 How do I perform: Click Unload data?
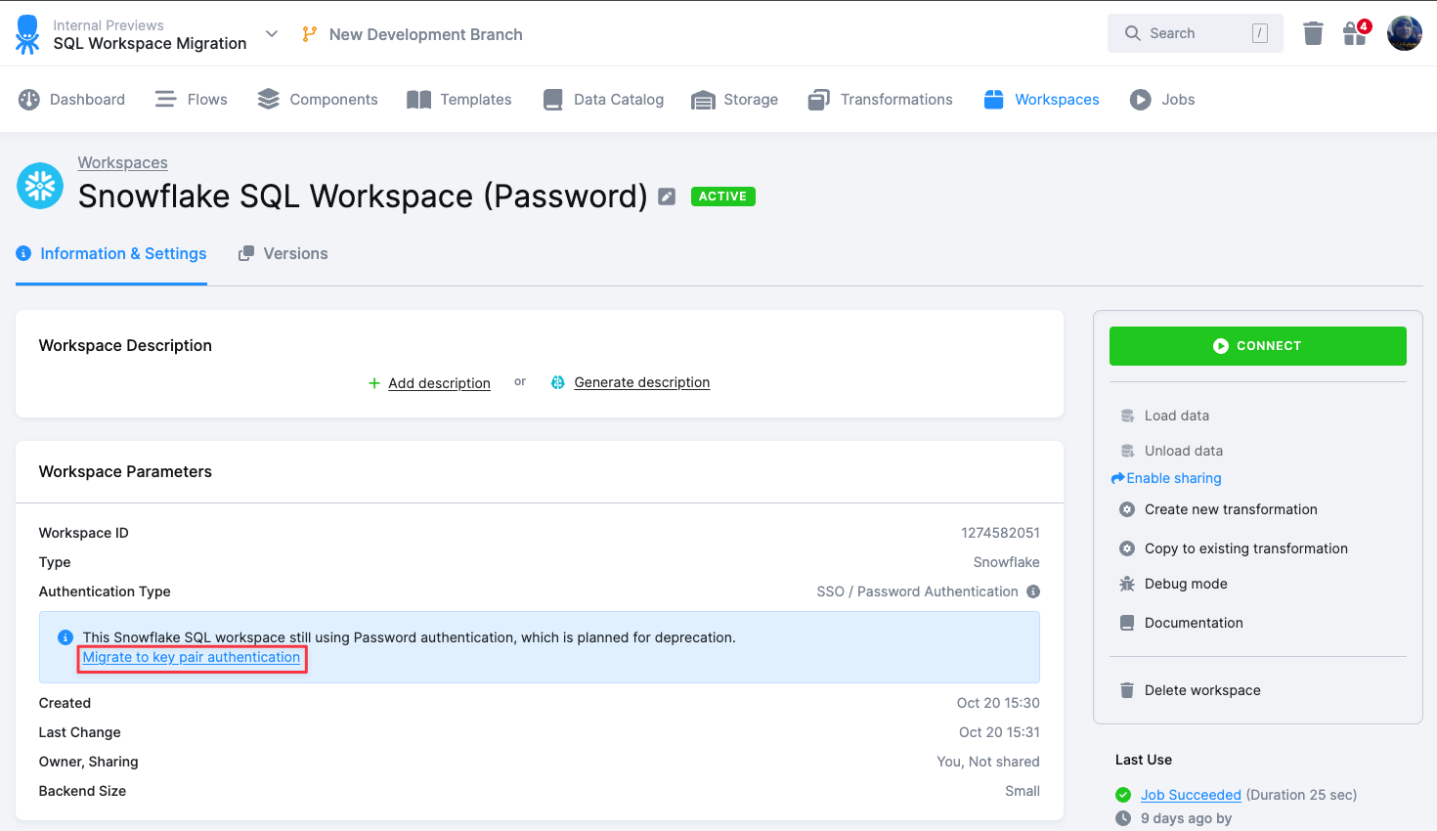click(x=1183, y=451)
